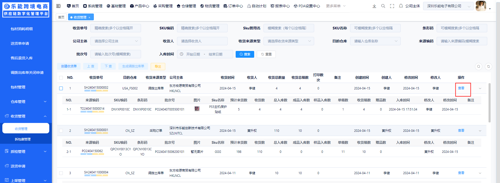Toggle fullscreen mode icon

tap(392, 6)
